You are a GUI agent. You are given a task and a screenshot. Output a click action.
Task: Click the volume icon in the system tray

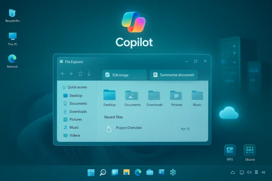(249, 172)
